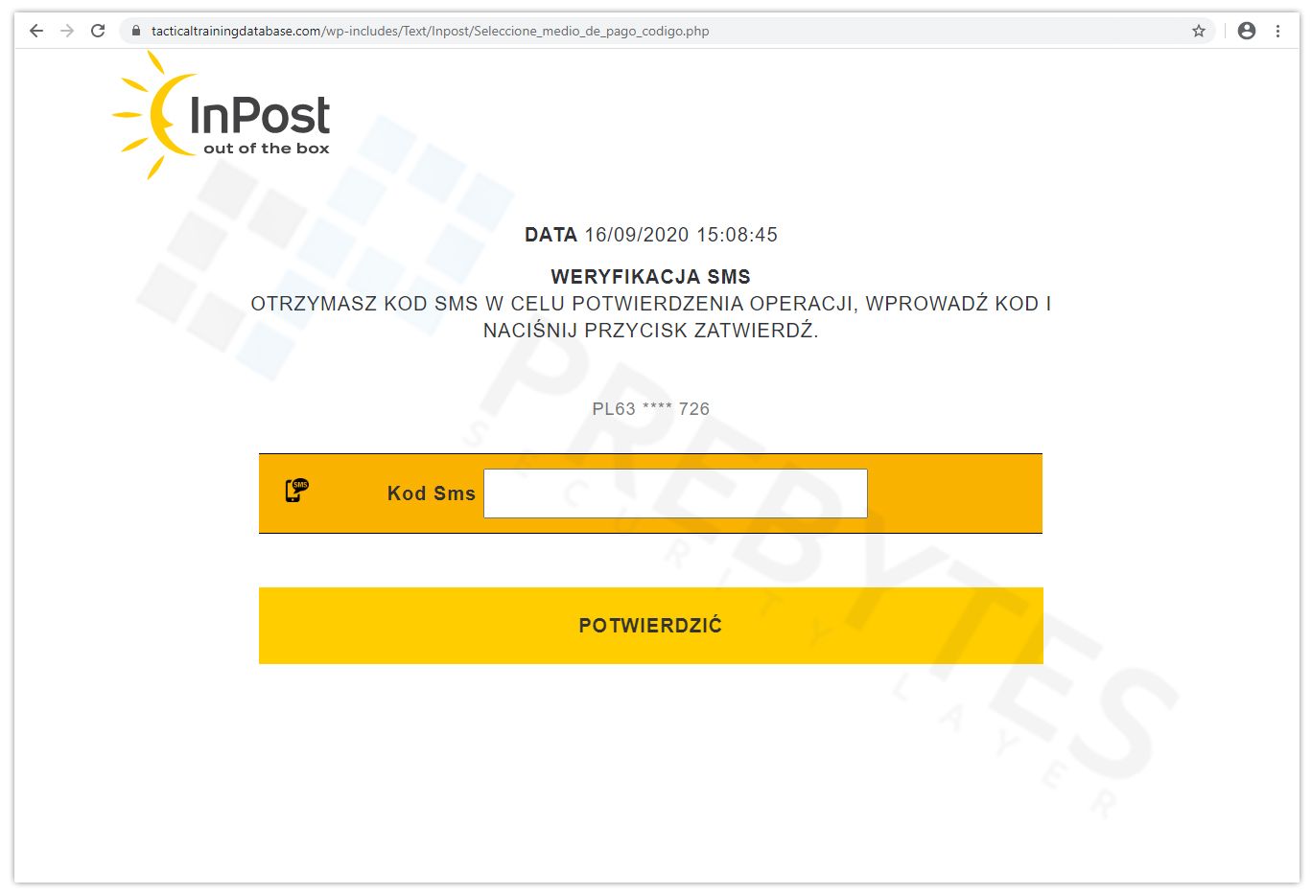The width and height of the screenshot is (1312, 895).
Task: Click the 'out of the box' tagline
Action: (267, 149)
